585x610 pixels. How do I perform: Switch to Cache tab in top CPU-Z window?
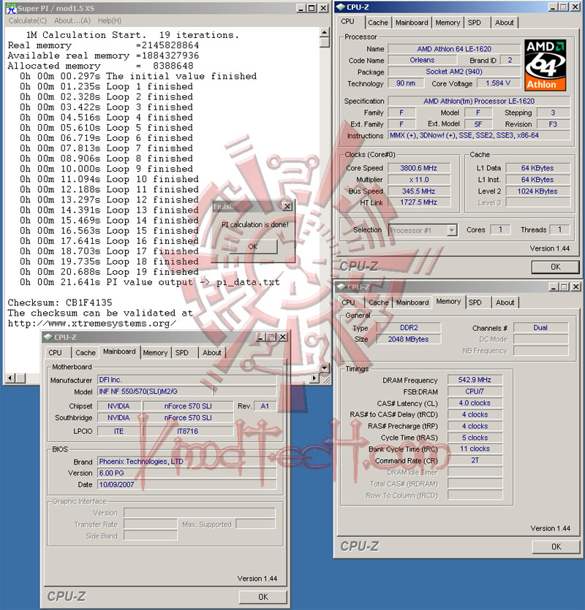click(378, 23)
